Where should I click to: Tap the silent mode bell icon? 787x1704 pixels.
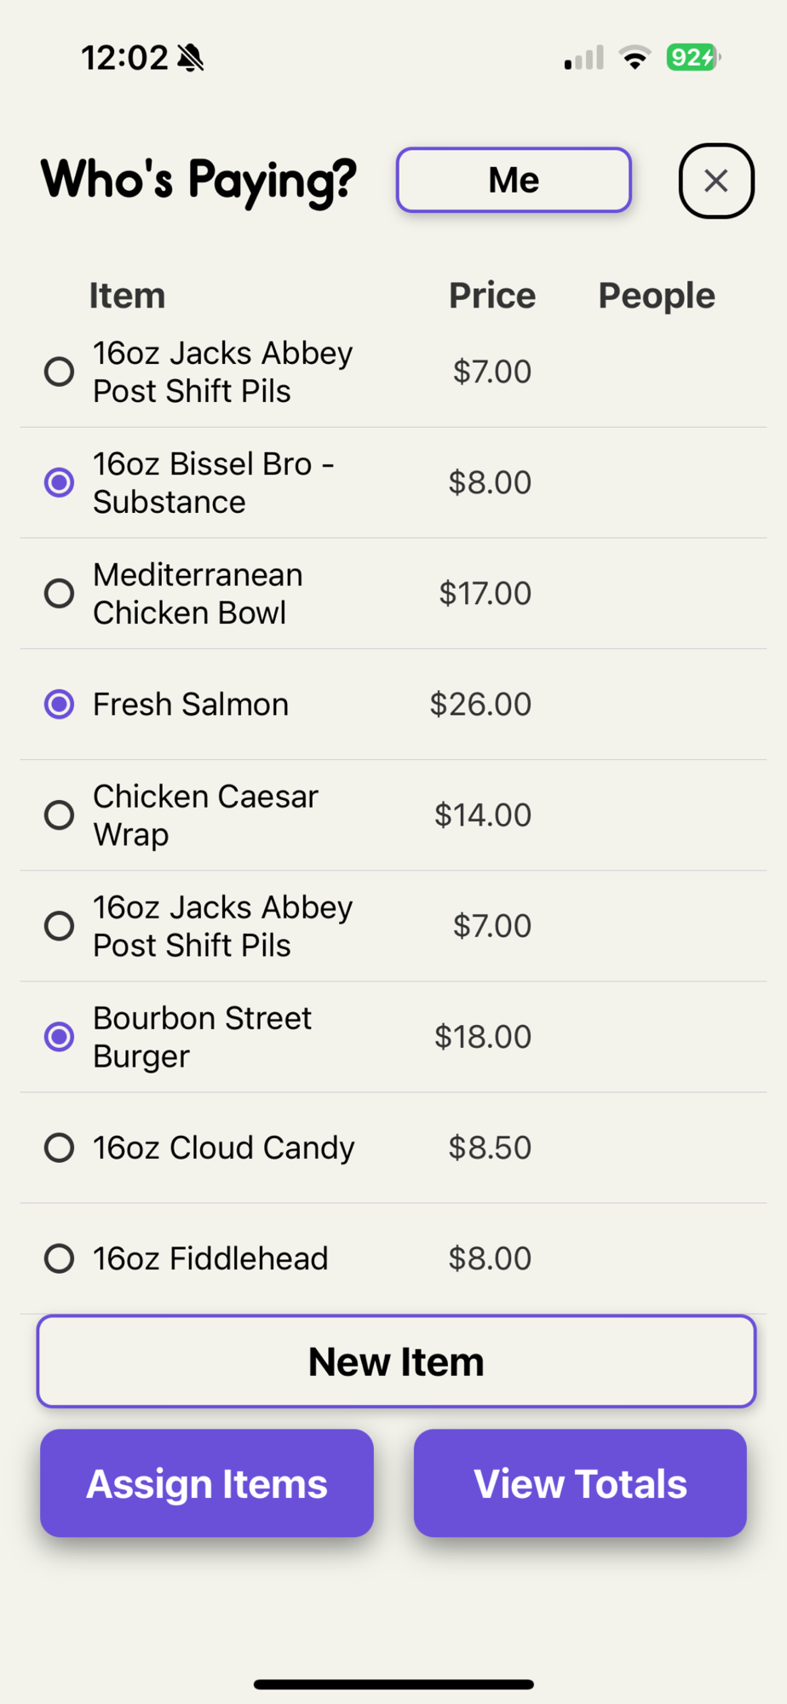tap(191, 58)
